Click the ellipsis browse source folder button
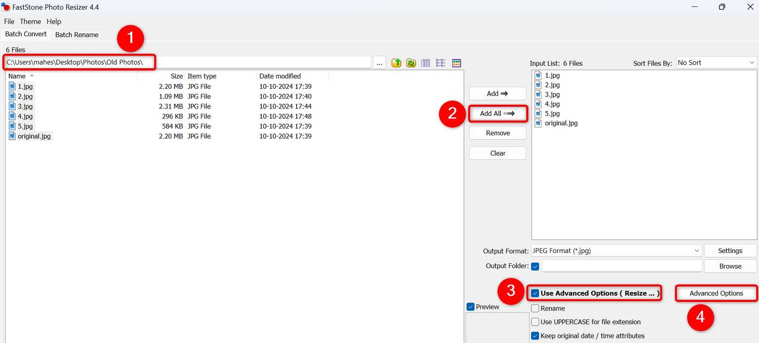 point(379,63)
